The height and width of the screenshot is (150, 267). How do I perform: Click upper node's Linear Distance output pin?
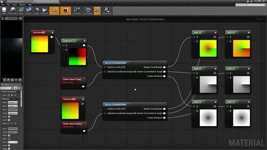coord(164,76)
